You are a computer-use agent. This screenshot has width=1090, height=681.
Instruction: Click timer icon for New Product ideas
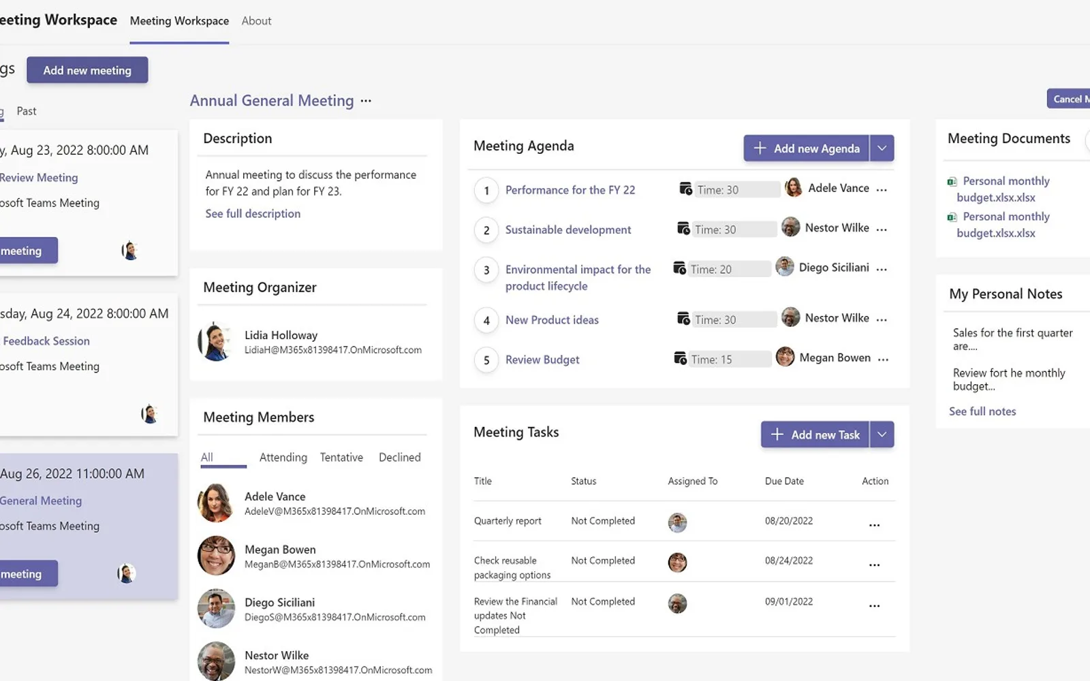[x=683, y=318]
